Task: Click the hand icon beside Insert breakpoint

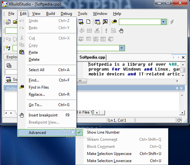Action: point(22,115)
